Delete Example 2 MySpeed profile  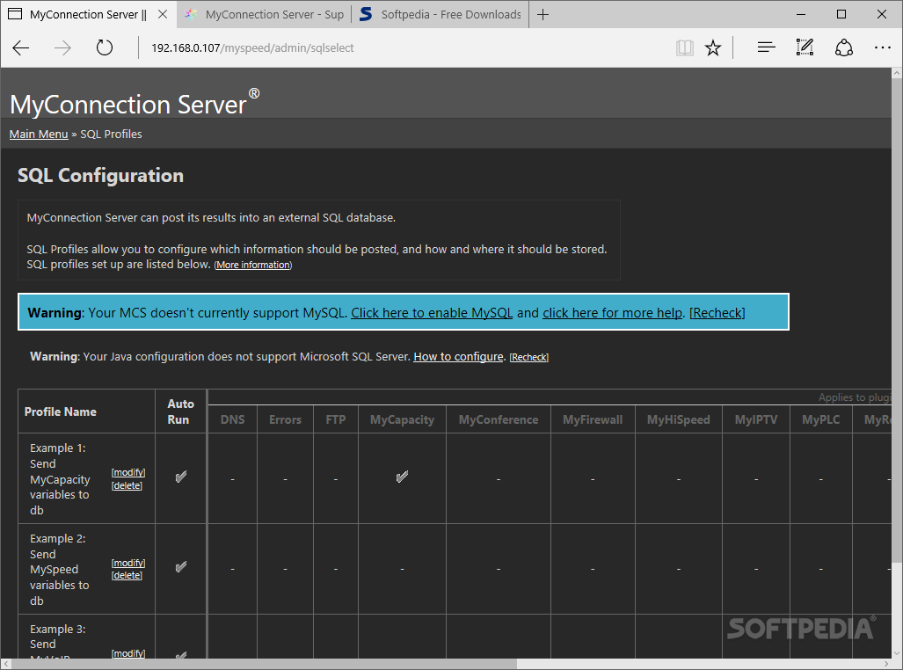click(127, 576)
